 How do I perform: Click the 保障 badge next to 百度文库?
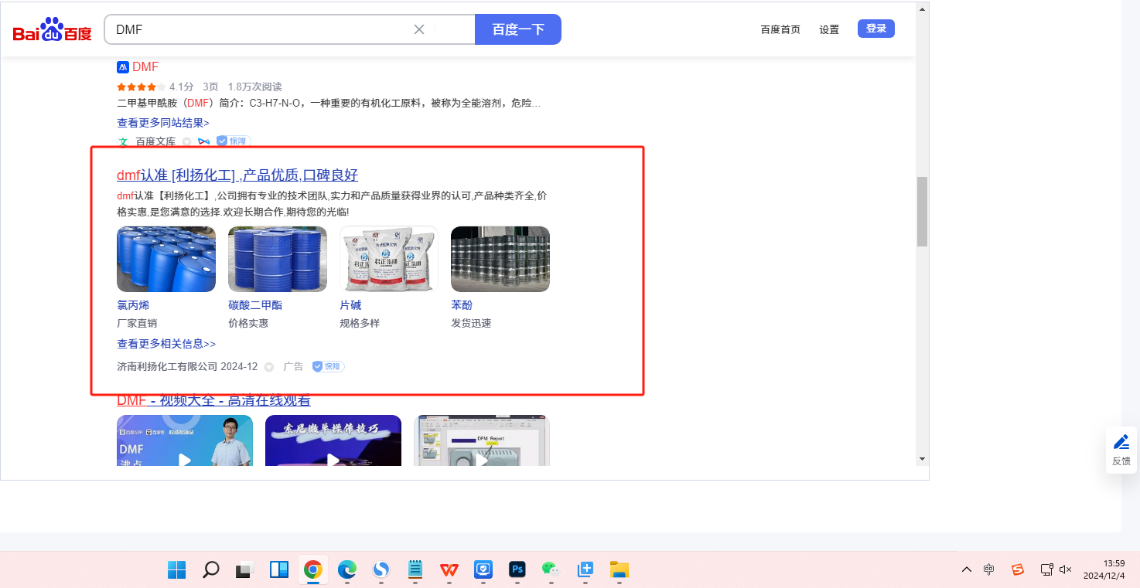pos(234,141)
